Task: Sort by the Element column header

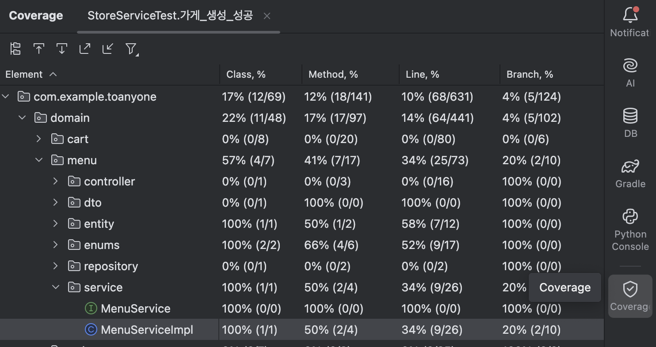Action: 24,74
